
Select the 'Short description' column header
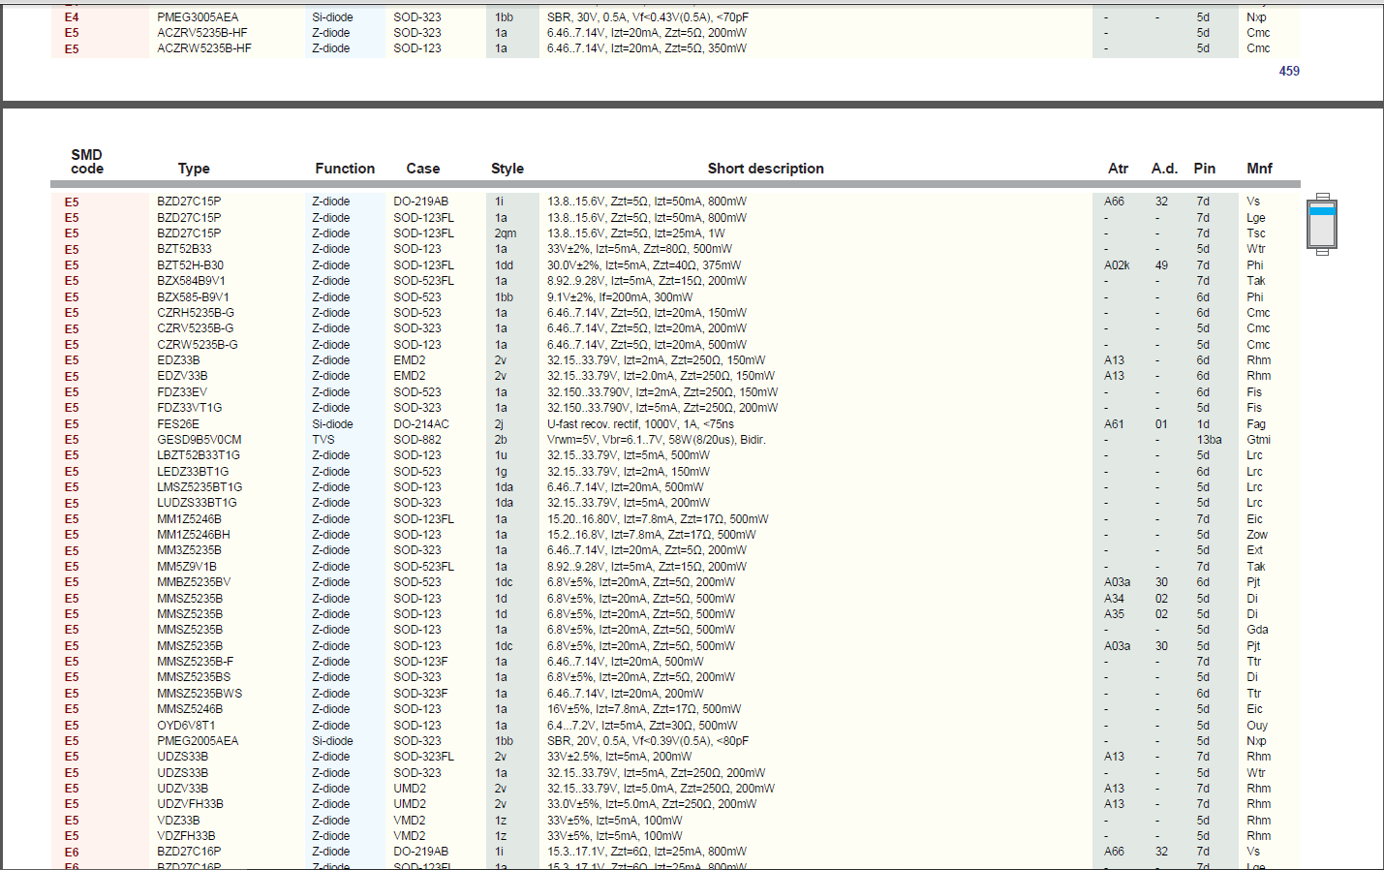tap(765, 169)
